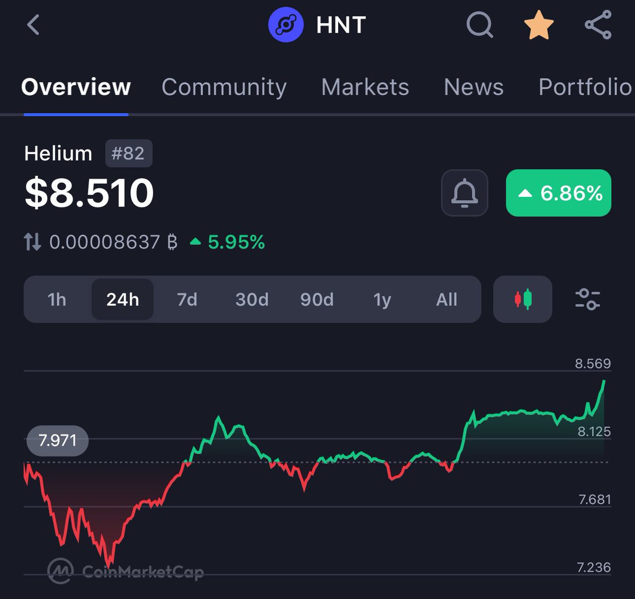
Task: Open the Markets tab
Action: click(x=365, y=87)
